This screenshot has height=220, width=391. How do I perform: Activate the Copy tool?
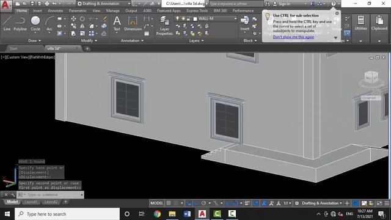pyautogui.click(x=73, y=26)
